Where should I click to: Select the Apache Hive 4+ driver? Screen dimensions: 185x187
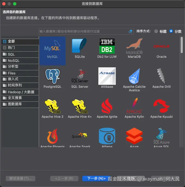(x=80, y=108)
